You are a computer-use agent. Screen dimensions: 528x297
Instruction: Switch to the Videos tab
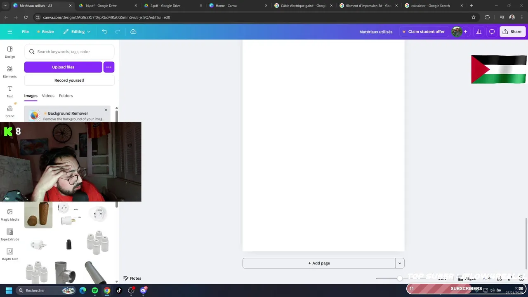[x=48, y=96]
